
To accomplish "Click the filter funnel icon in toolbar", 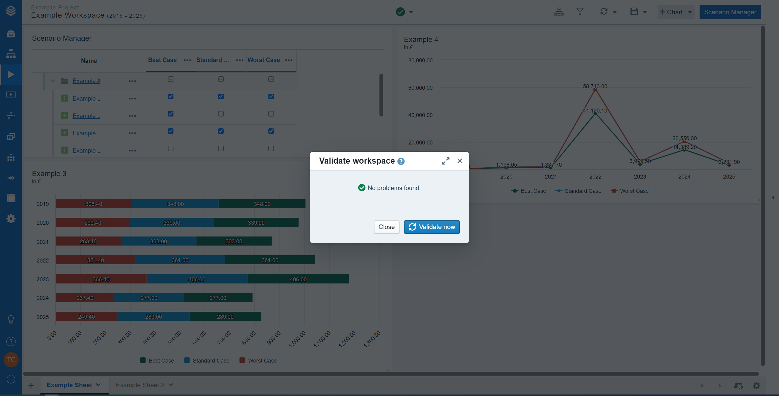I will [x=580, y=12].
